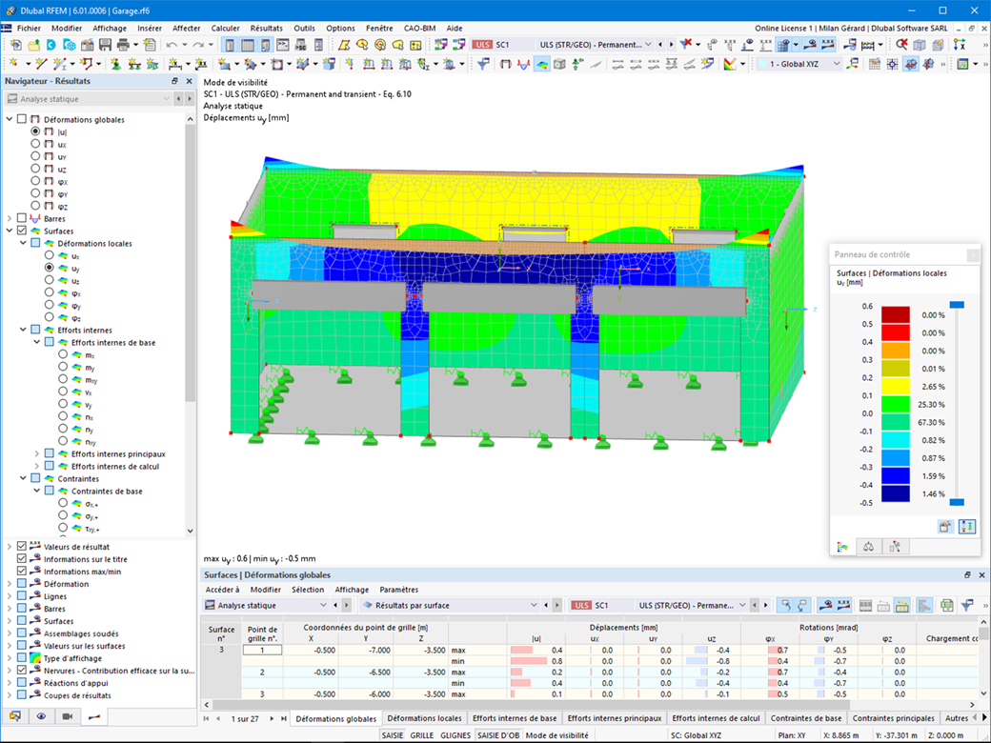991x743 pixels.
Task: Toggle the GLIGNES status bar button
Action: click(455, 735)
